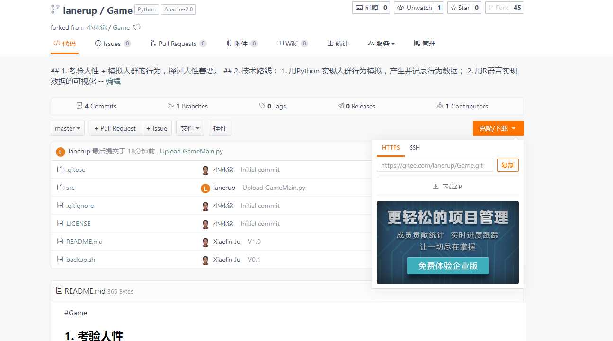The image size is (613, 341).
Task: Click the Apache-2.0 license tag
Action: point(178,9)
